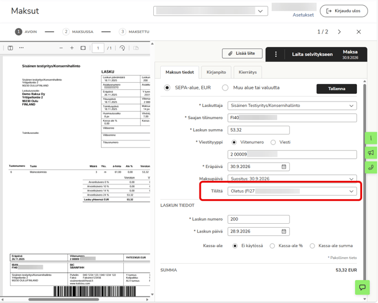Click PDF viewer scroll up arrow
The image size is (378, 303).
[152, 43]
